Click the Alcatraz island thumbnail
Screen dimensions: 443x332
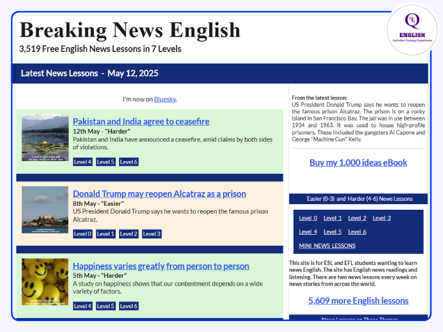click(x=45, y=210)
